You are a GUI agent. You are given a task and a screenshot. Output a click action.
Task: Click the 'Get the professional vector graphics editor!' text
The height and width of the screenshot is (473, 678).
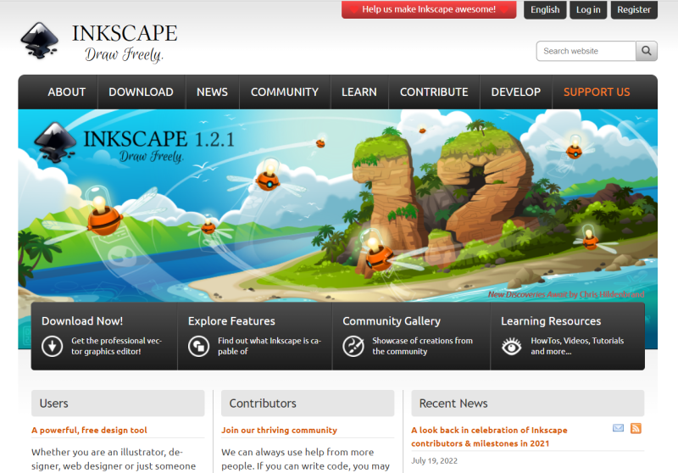coord(117,346)
